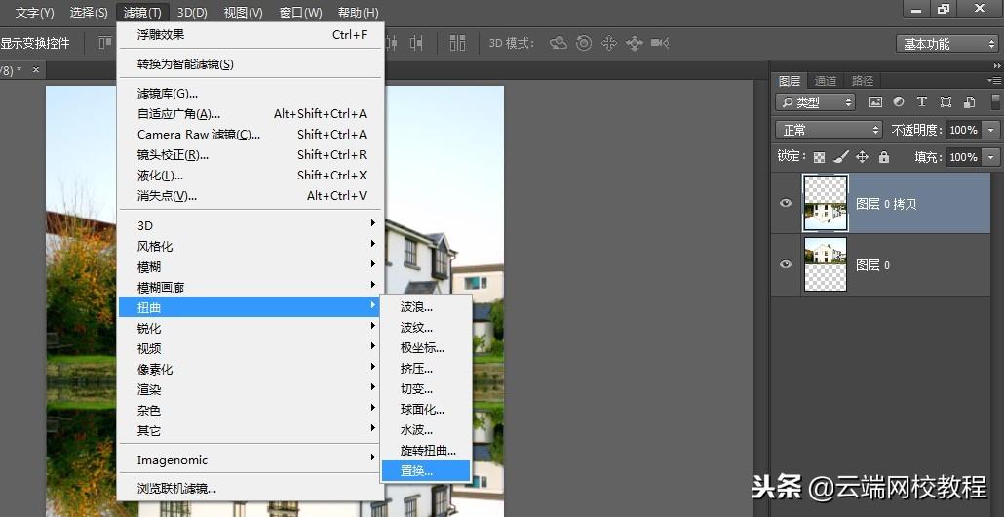Choose 旋转扭曲... distort filter

coord(426,451)
